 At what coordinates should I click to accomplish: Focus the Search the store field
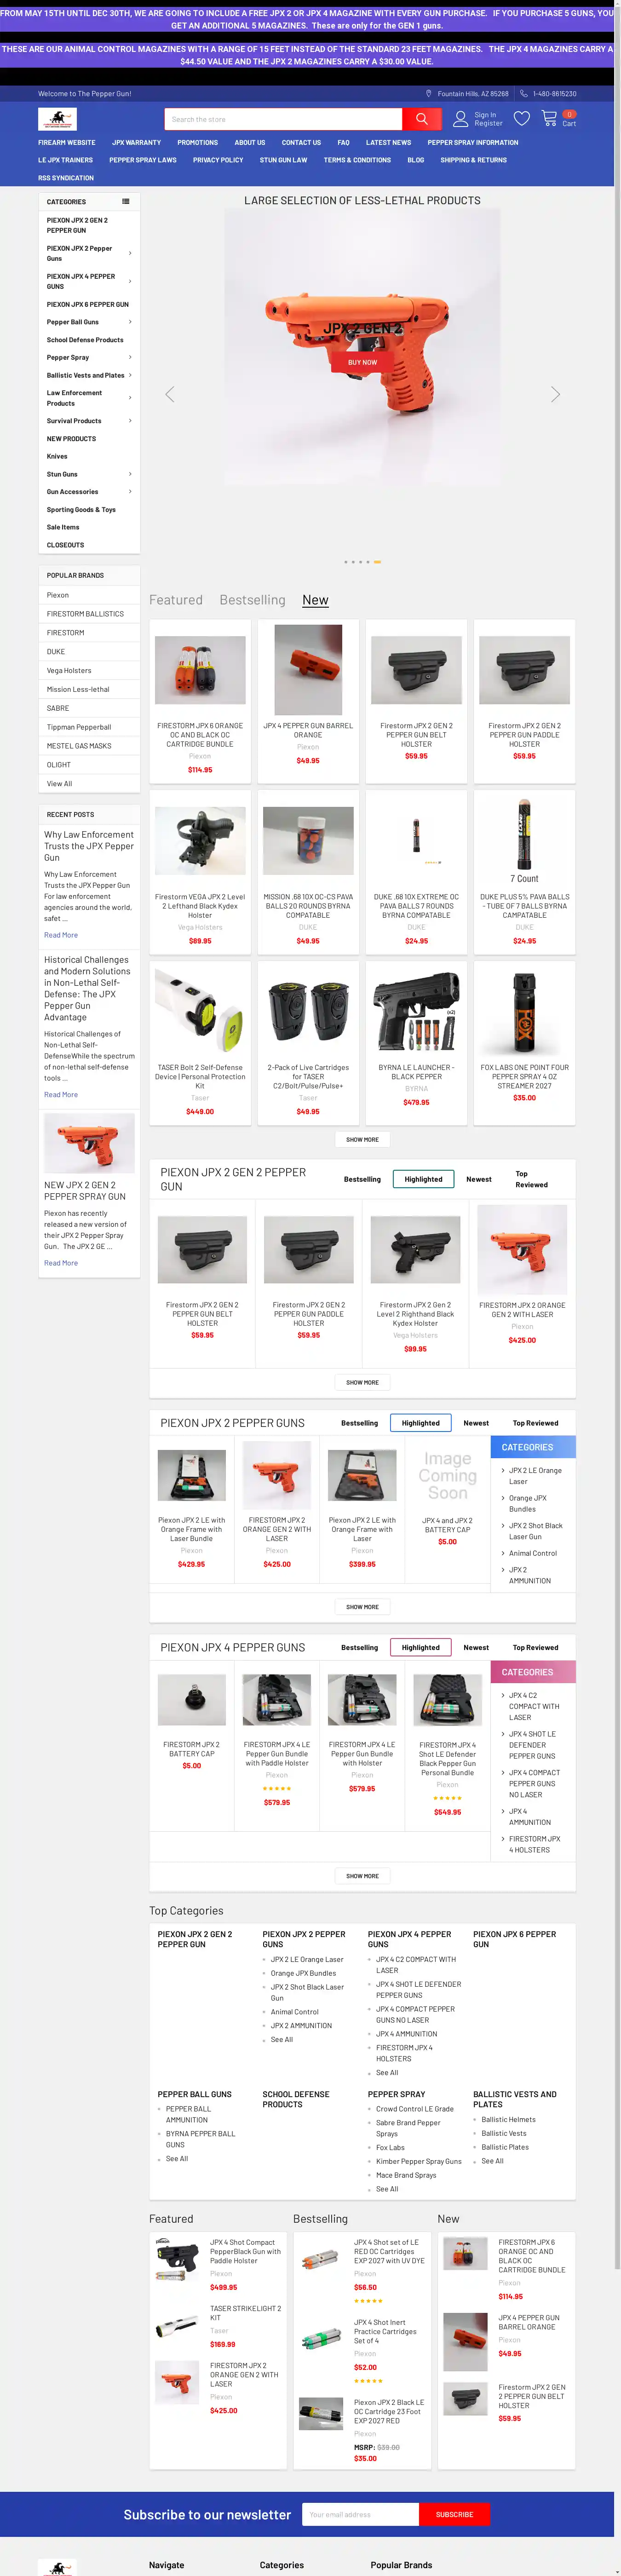tap(283, 119)
